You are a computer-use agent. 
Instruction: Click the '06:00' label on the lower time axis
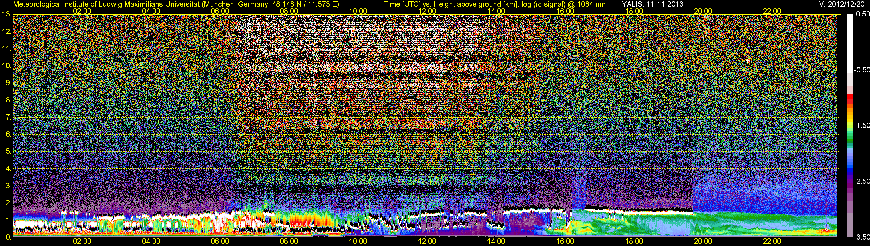pyautogui.click(x=220, y=241)
